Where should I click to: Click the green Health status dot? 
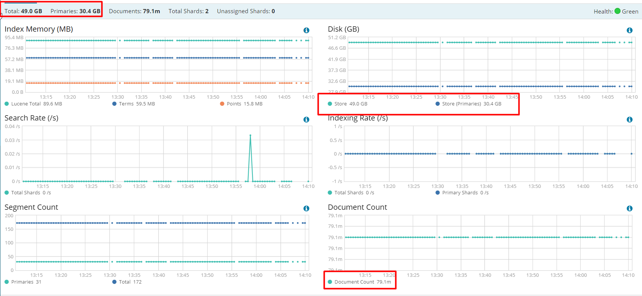coord(618,11)
